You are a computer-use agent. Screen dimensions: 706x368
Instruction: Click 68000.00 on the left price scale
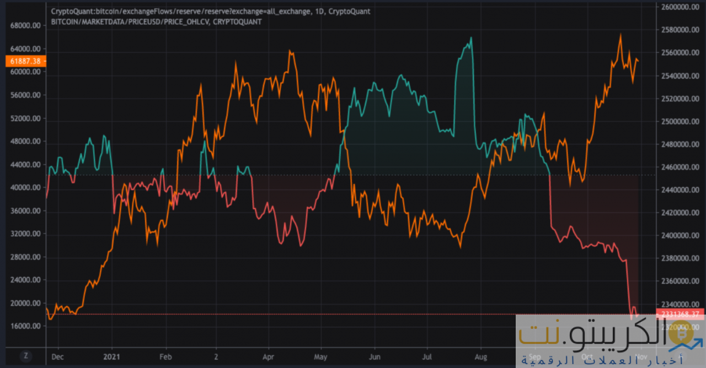tap(25, 25)
